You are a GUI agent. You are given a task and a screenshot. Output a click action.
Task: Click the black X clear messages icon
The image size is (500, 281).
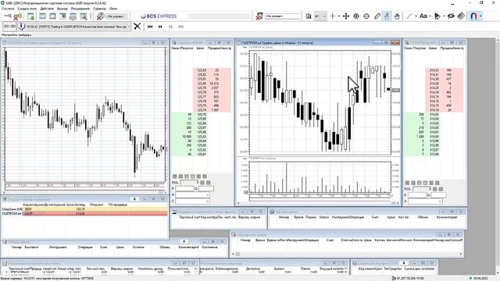click(137, 26)
